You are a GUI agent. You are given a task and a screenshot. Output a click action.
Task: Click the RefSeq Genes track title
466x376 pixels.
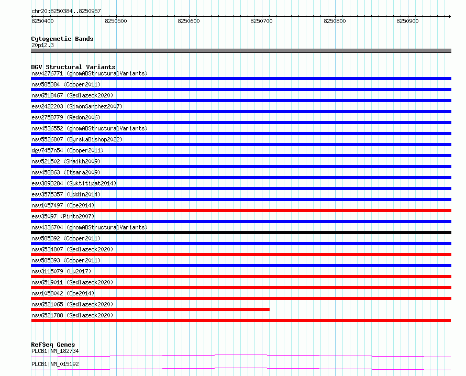tap(53, 345)
